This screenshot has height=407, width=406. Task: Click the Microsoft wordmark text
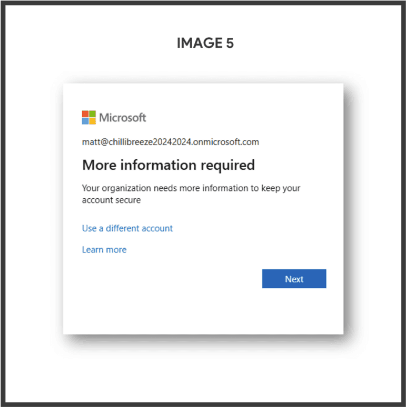[122, 118]
